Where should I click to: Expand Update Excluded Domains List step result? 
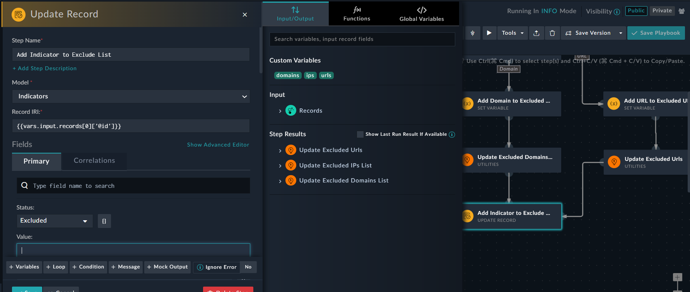(280, 181)
